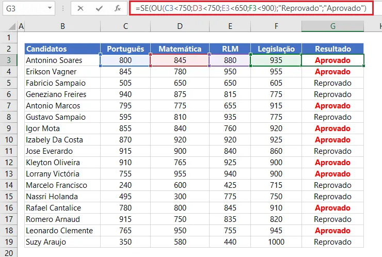Click Fabricio Sampaio's Reprovado result
The image size is (382, 257).
pos(333,83)
